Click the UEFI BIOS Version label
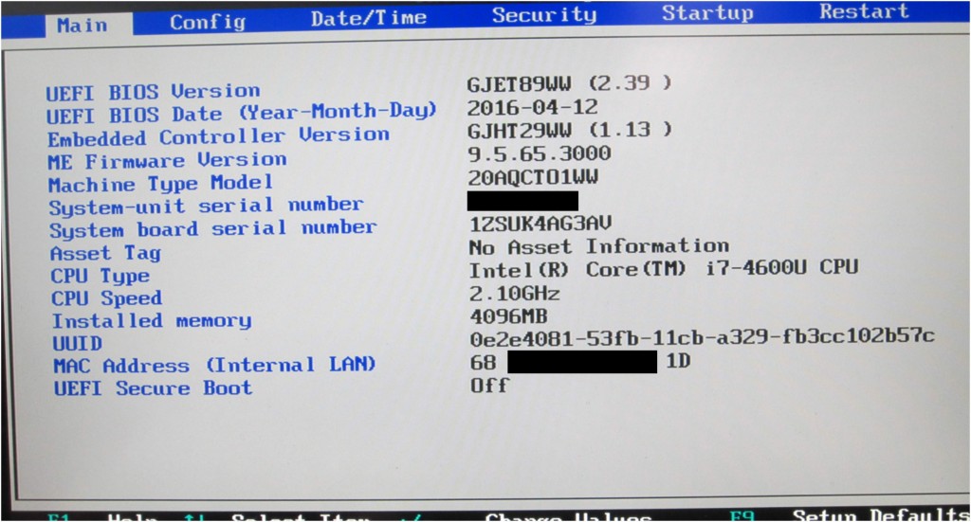This screenshot has height=522, width=971. pyautogui.click(x=153, y=92)
